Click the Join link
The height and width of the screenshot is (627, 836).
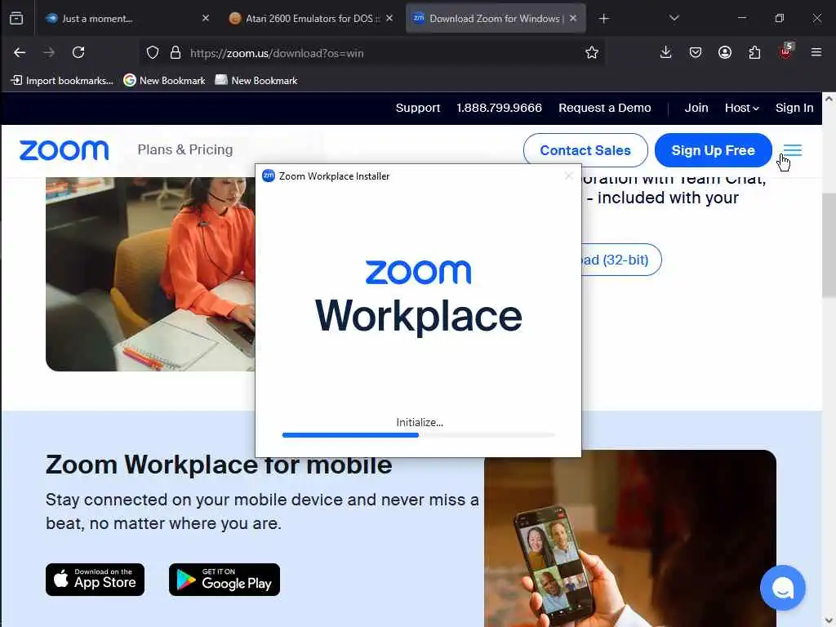[x=696, y=108]
